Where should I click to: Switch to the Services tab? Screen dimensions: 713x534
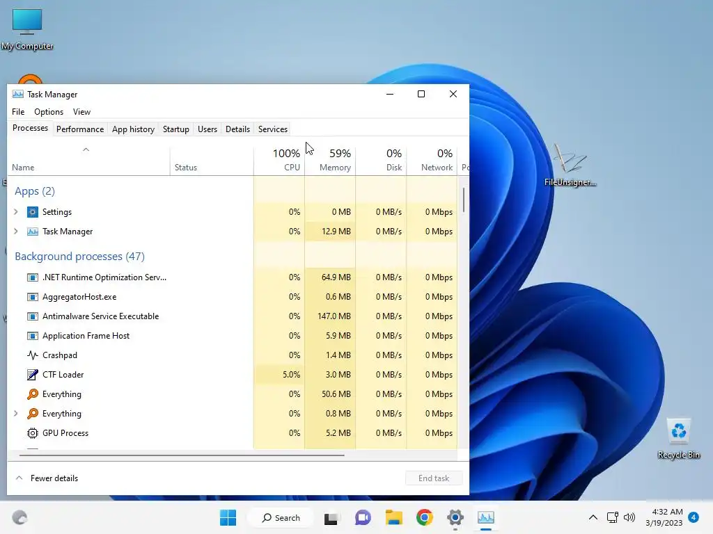[273, 129]
